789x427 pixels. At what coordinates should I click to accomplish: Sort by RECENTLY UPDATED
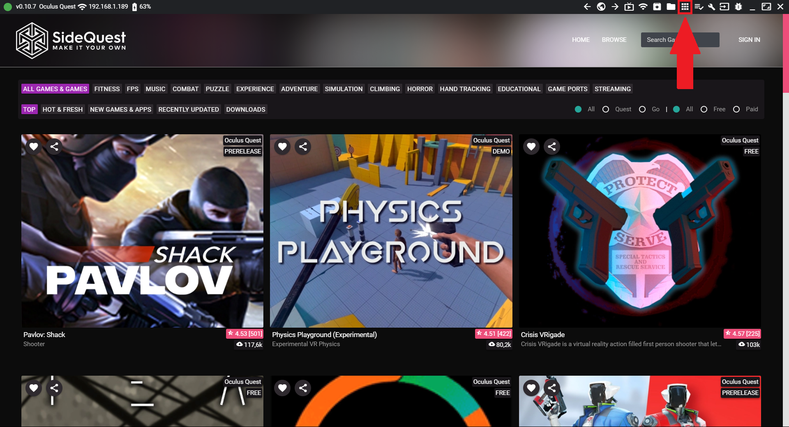(189, 109)
